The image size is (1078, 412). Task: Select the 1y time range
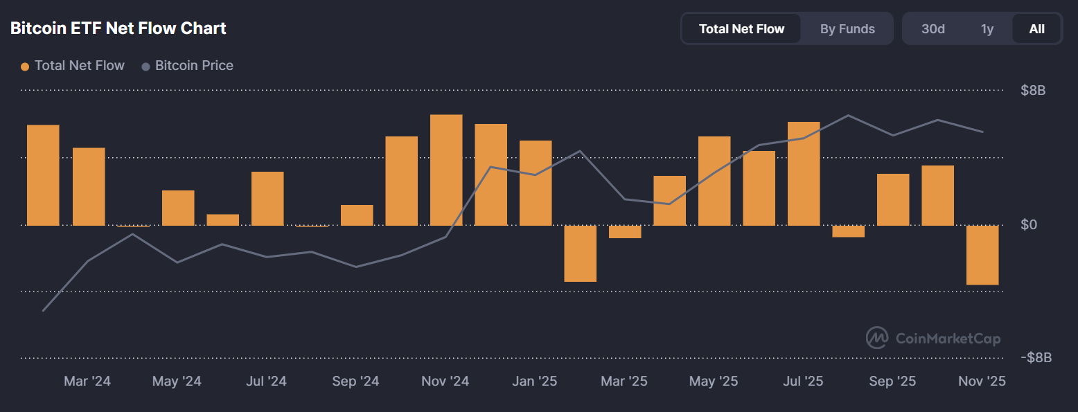point(987,29)
